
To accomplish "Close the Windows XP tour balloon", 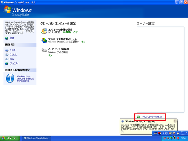I will pyautogui.click(x=175, y=121).
